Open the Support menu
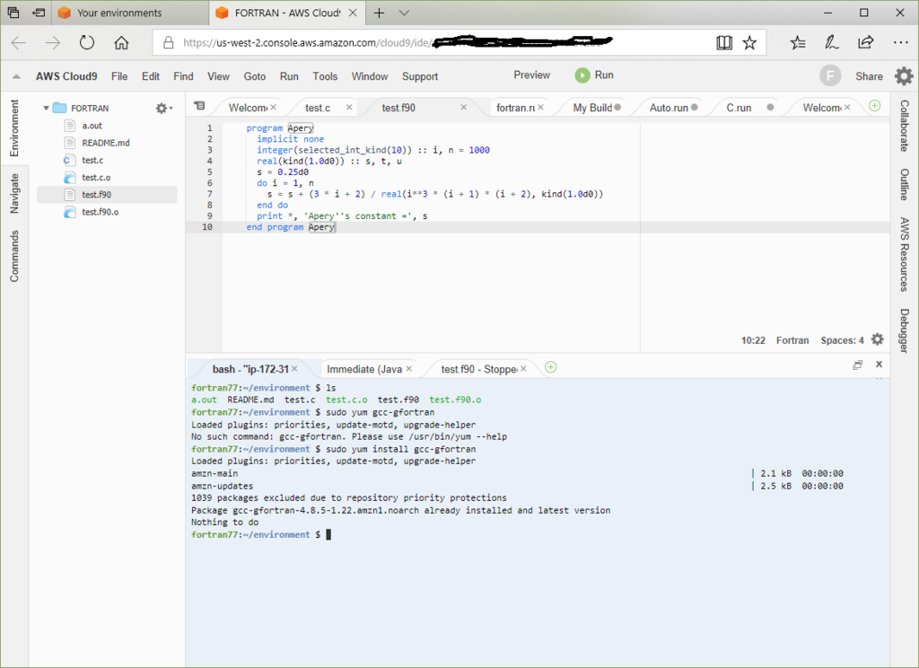 pyautogui.click(x=420, y=76)
